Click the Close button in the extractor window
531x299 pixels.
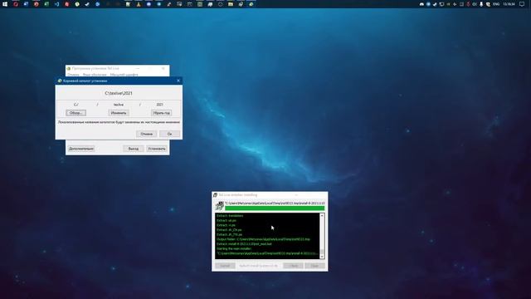(x=314, y=266)
